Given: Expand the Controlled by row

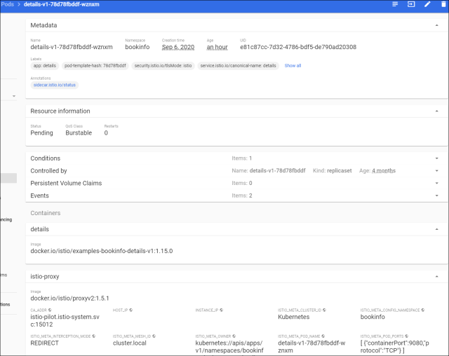Looking at the screenshot, I should [x=436, y=171].
